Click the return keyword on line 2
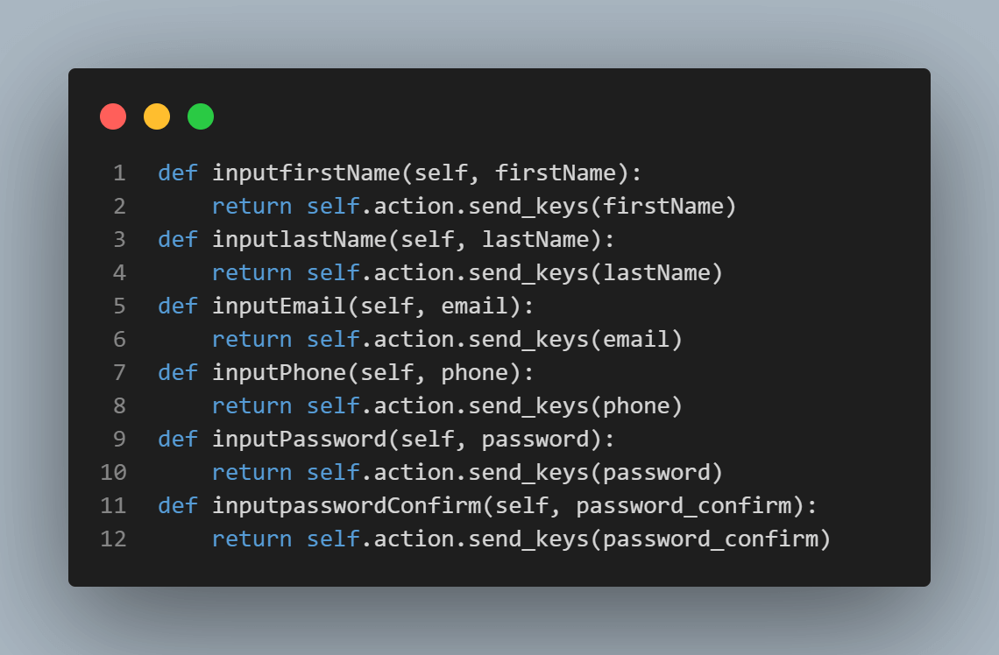This screenshot has height=655, width=999. tap(252, 207)
